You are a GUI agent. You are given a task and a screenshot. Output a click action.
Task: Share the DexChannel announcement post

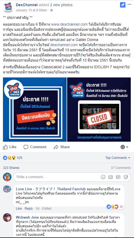pos(62,147)
